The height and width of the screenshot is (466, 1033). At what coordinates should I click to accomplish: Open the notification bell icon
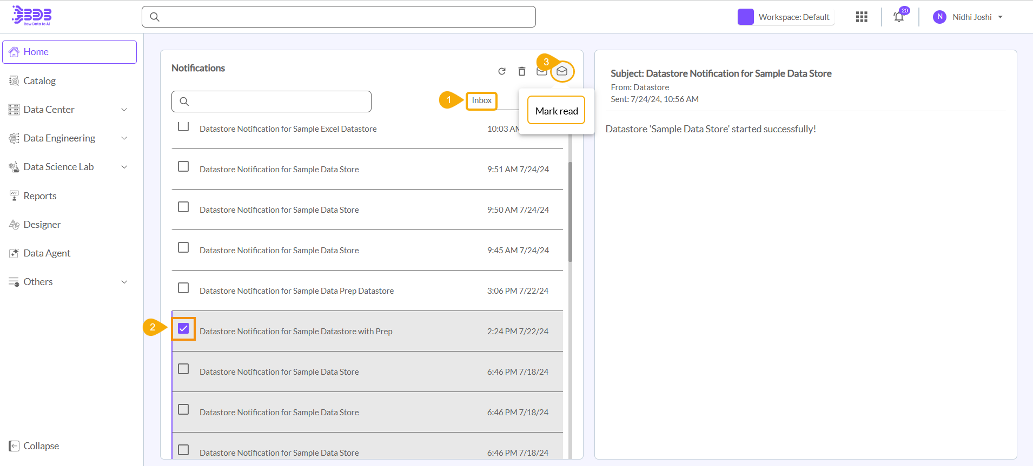click(x=898, y=17)
